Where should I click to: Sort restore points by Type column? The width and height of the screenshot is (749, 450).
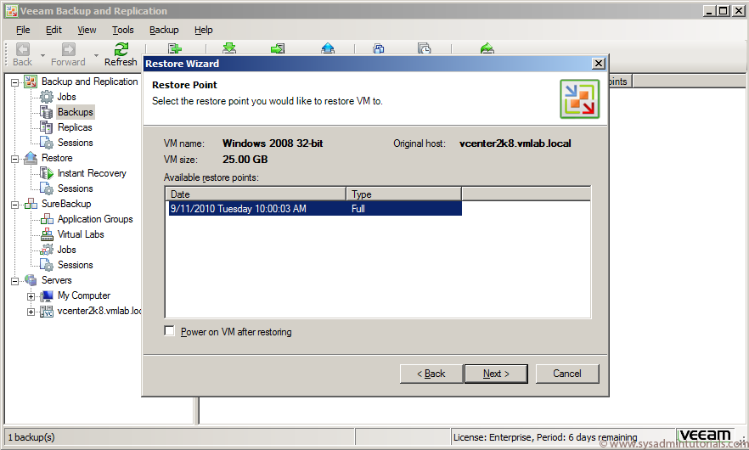pyautogui.click(x=403, y=194)
